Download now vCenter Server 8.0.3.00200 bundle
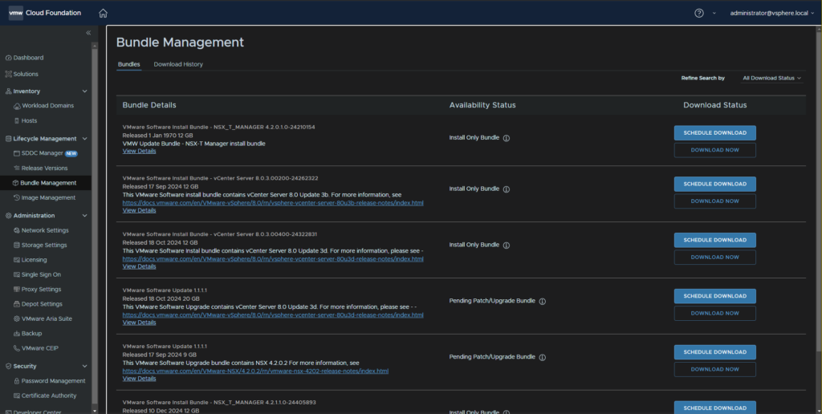This screenshot has width=822, height=414. [x=715, y=201]
